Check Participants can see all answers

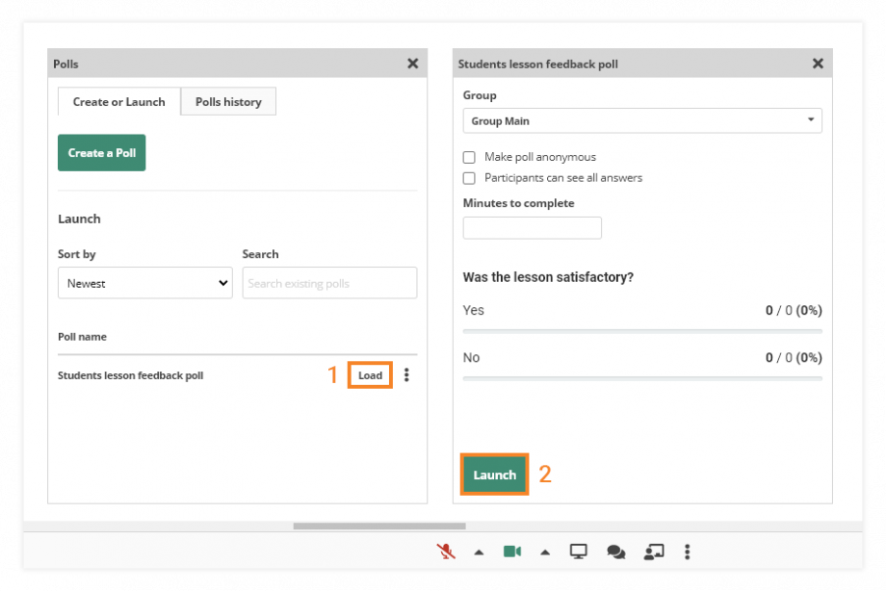(469, 178)
